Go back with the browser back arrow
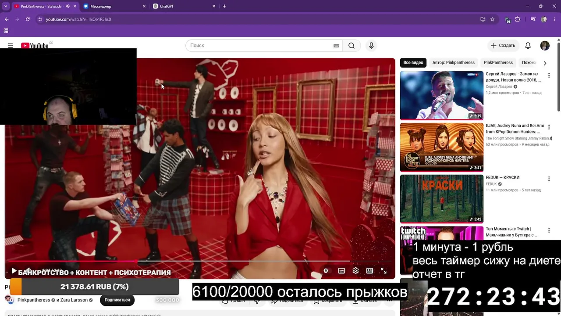The height and width of the screenshot is (316, 561). point(7,19)
